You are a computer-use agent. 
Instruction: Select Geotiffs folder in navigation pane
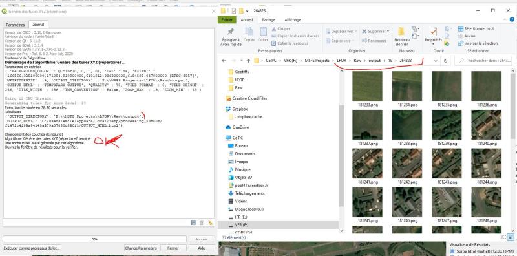coord(239,72)
